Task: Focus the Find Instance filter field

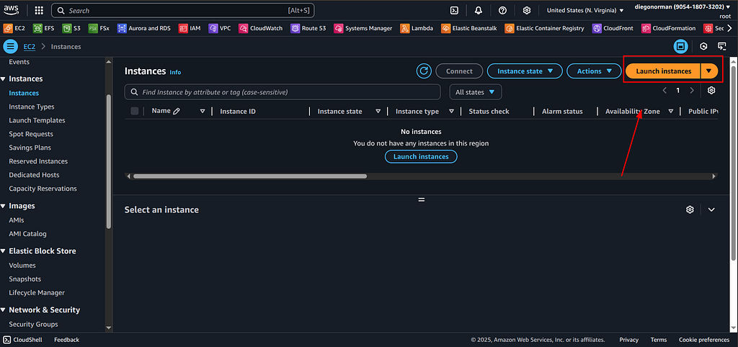Action: [x=283, y=92]
